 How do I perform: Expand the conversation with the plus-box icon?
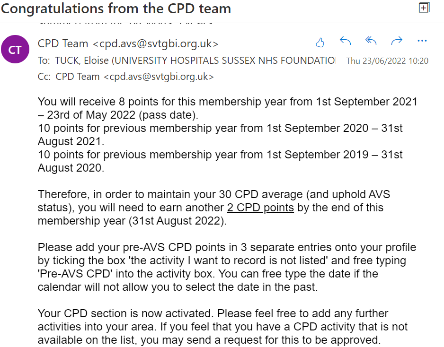[424, 7]
